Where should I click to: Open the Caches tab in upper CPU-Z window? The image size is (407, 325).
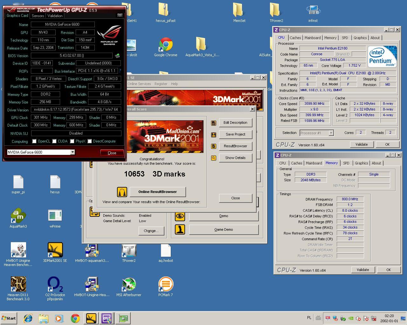(295, 38)
